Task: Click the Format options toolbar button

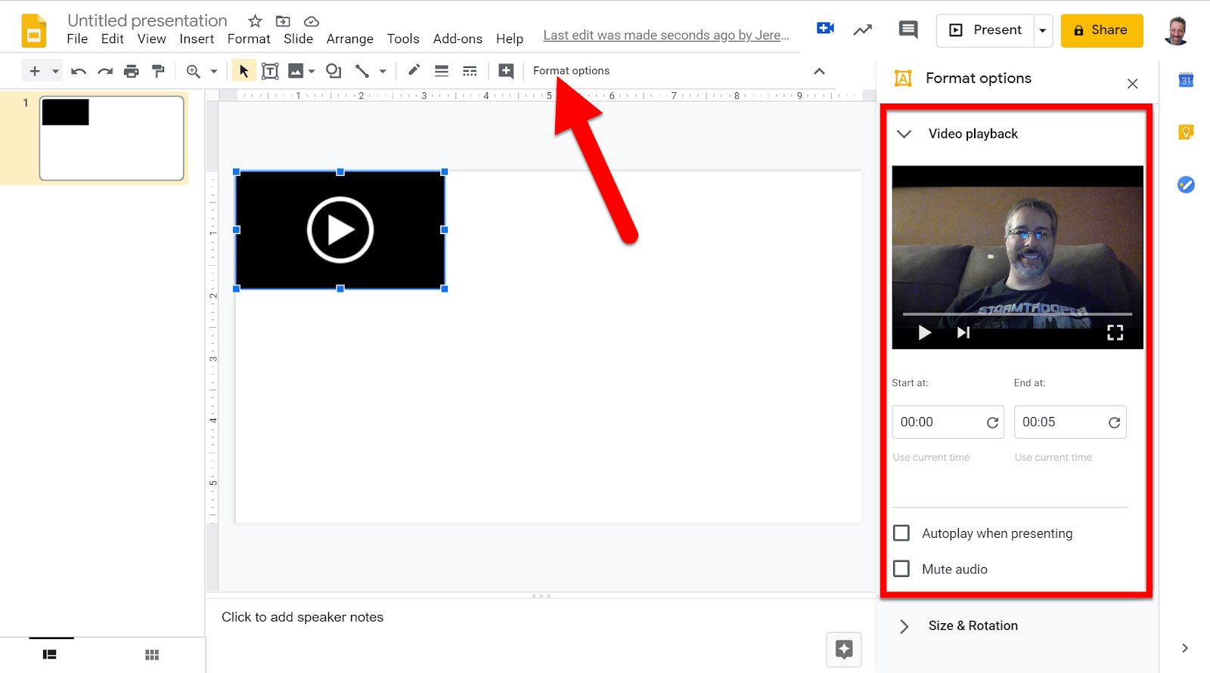Action: click(571, 70)
